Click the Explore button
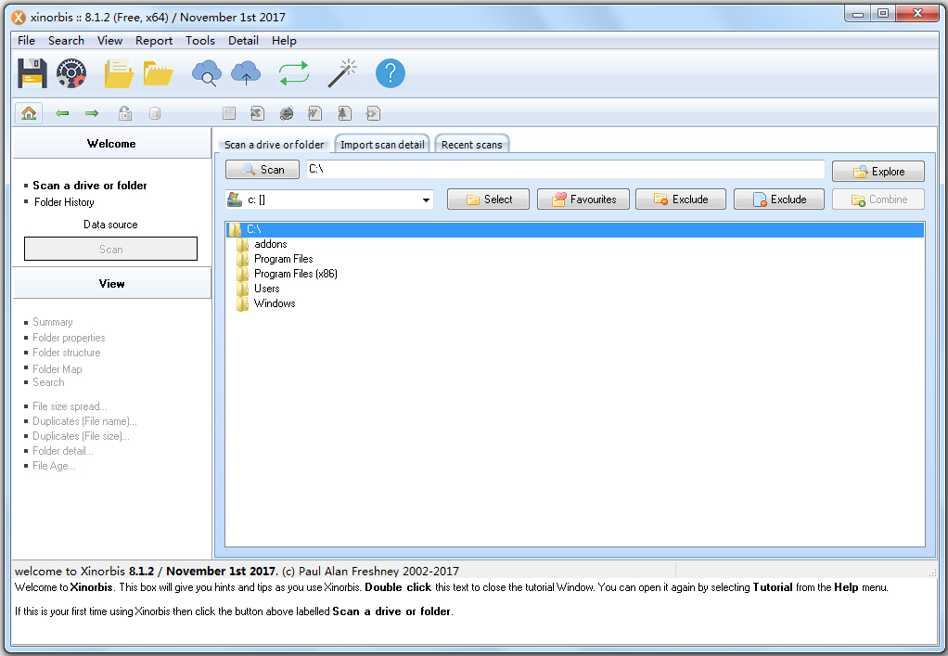This screenshot has width=948, height=656. tap(878, 171)
